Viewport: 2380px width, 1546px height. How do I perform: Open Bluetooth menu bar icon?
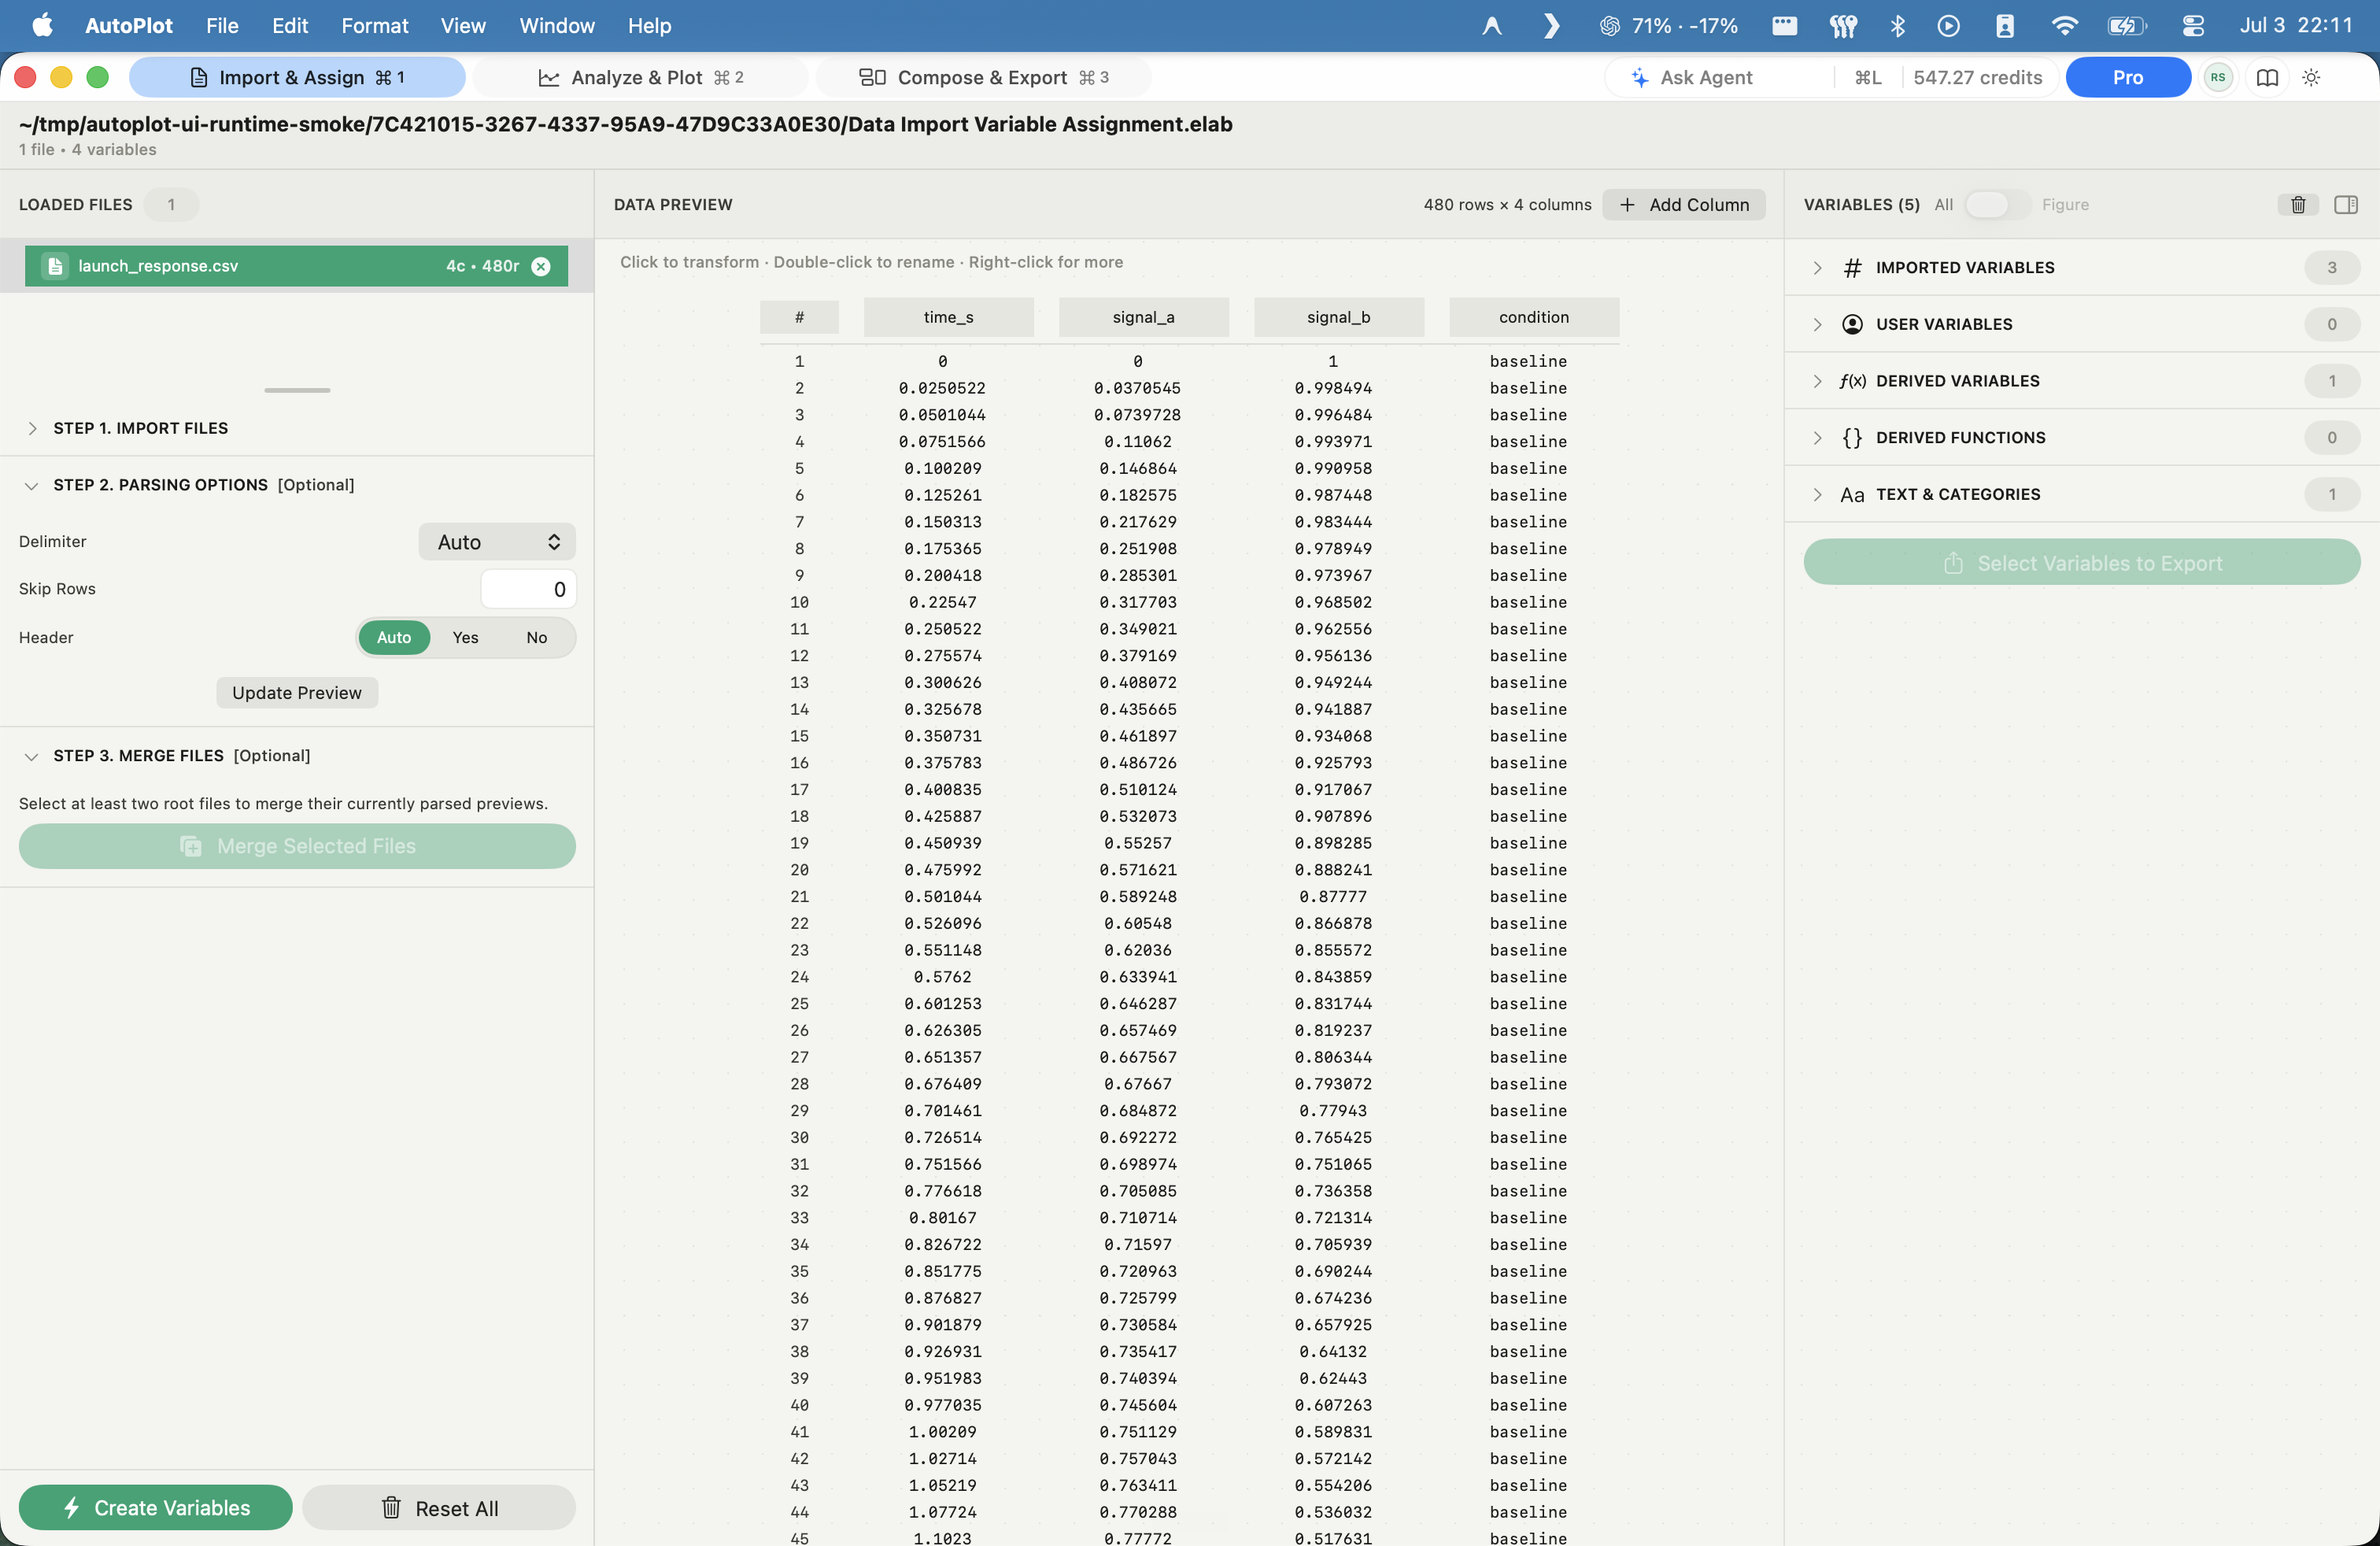1897,26
